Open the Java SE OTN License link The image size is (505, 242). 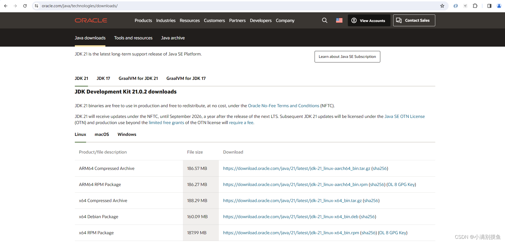pos(404,116)
